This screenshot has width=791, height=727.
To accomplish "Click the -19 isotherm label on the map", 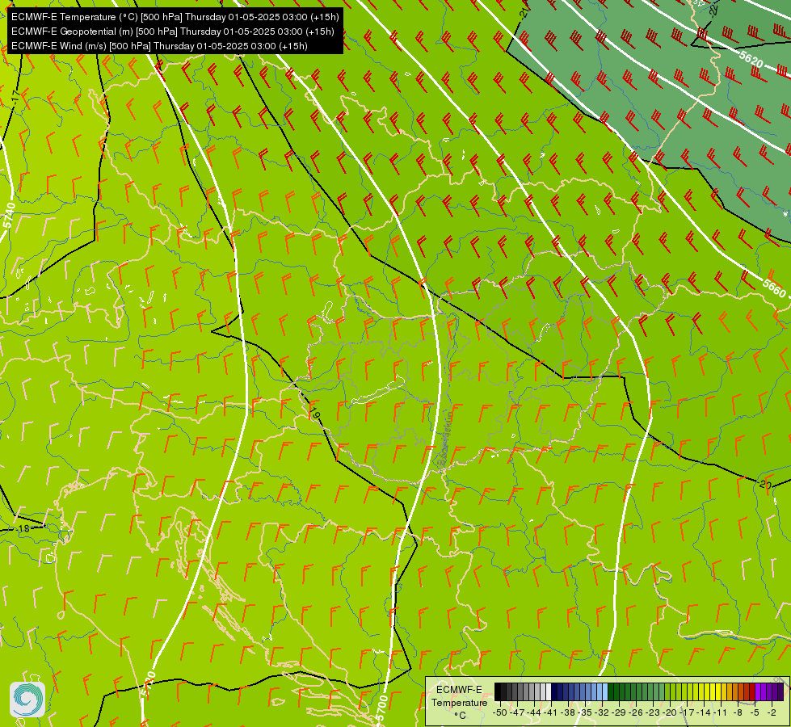I will click(x=314, y=414).
